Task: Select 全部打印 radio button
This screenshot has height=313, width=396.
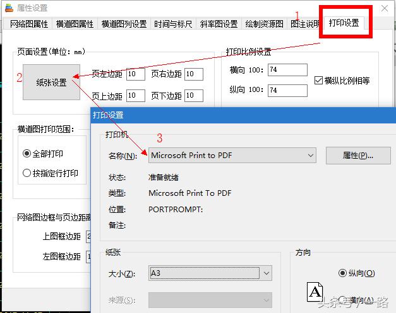Action: click(43, 154)
